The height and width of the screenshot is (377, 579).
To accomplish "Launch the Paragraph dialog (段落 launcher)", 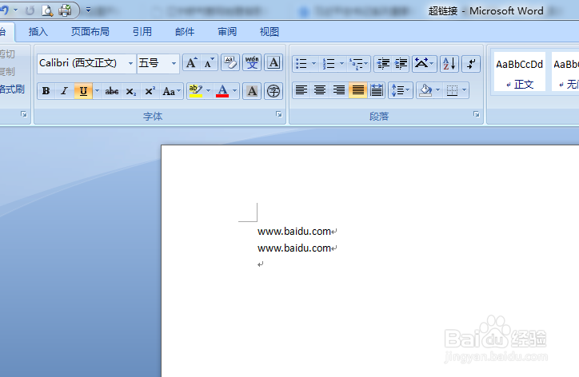I will [477, 114].
